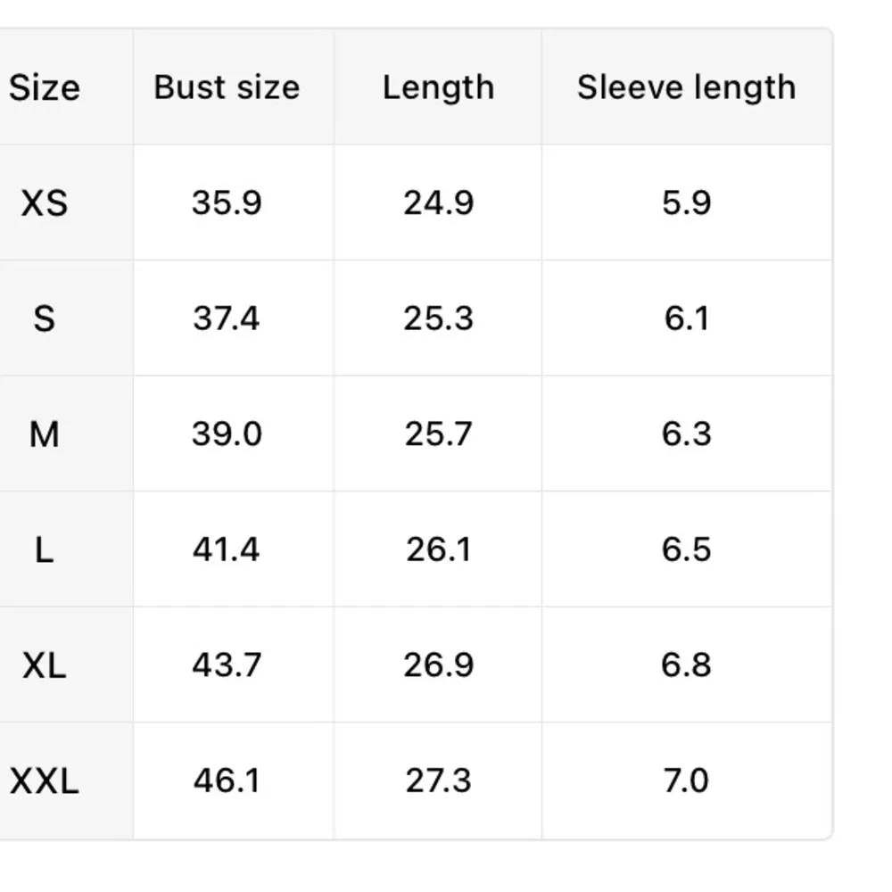Viewport: 892px width, 892px height.
Task: Click the Bust size column header
Action: [x=227, y=87]
